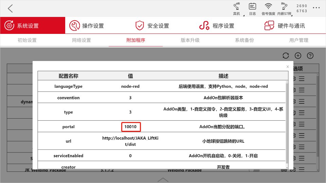
Task: Close the configuration dialog
Action: pyautogui.click(x=288, y=67)
